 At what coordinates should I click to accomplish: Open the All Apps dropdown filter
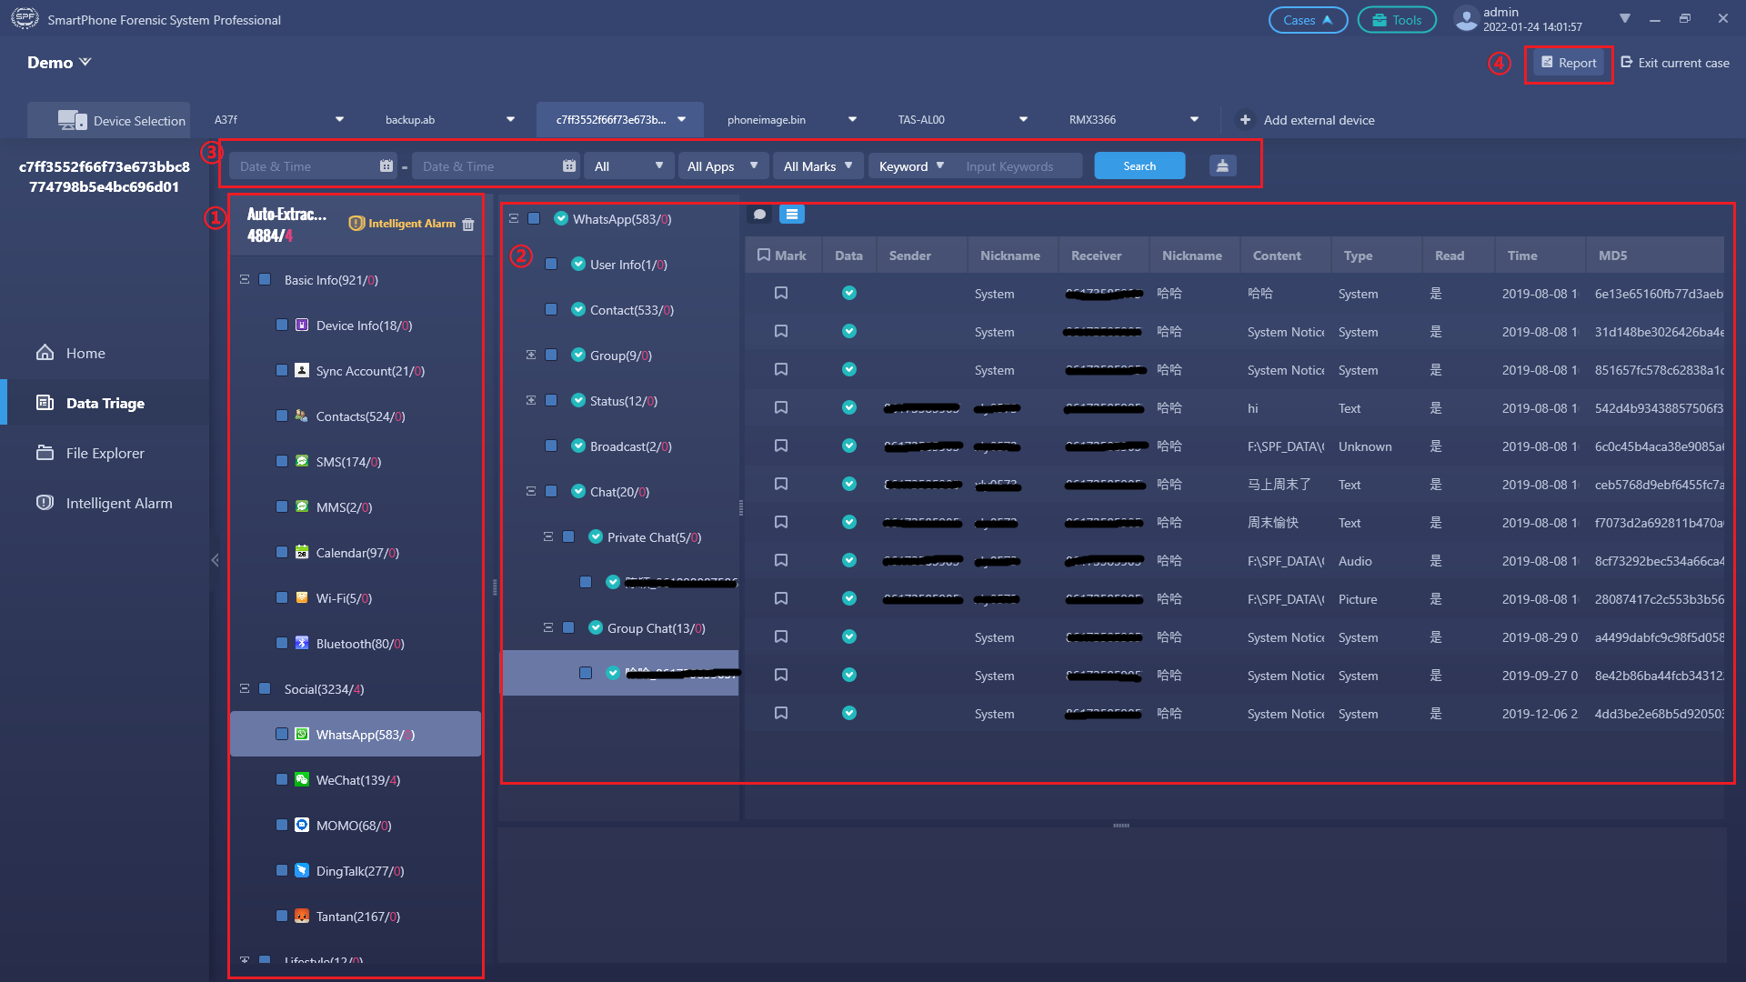pyautogui.click(x=721, y=165)
